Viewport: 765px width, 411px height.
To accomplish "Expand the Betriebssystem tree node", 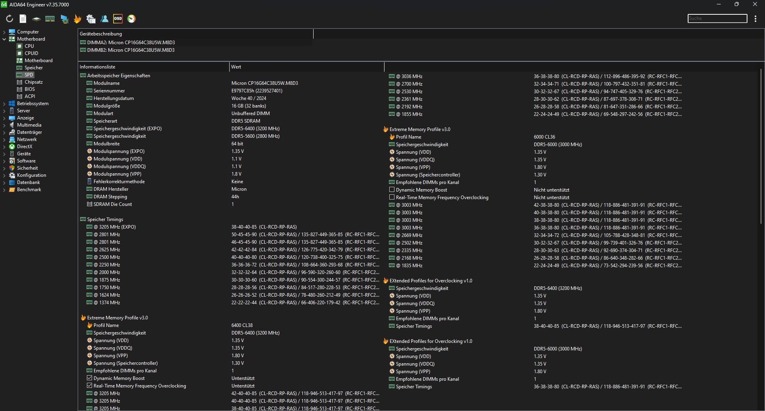I will [4, 104].
